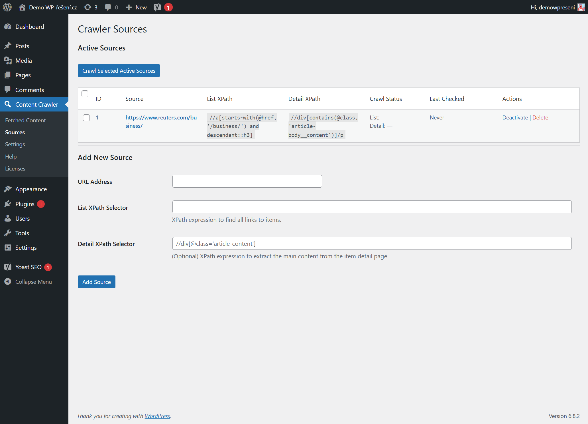Click the Dashboard gauge icon
The image size is (588, 424).
(8, 27)
